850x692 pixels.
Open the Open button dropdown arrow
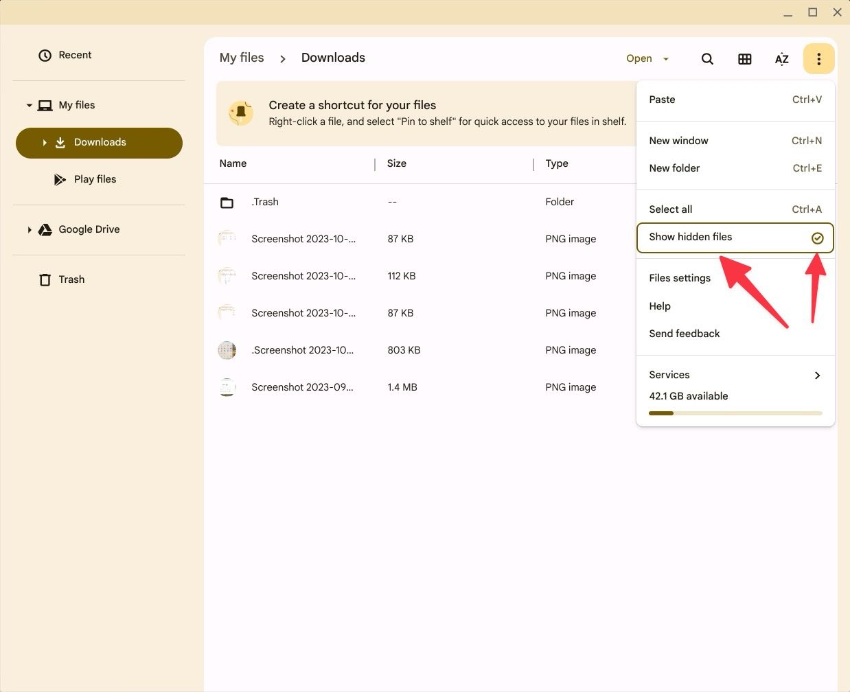665,58
